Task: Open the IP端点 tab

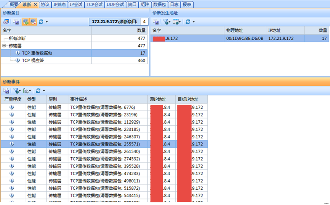Action: 59,5
